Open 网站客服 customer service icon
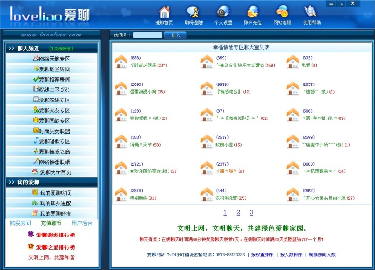 click(x=282, y=13)
